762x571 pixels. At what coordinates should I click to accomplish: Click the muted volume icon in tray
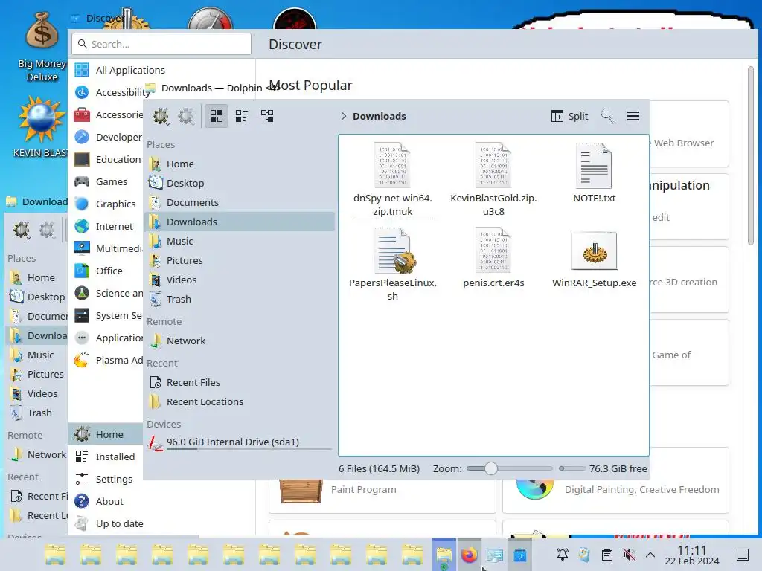[x=629, y=555]
